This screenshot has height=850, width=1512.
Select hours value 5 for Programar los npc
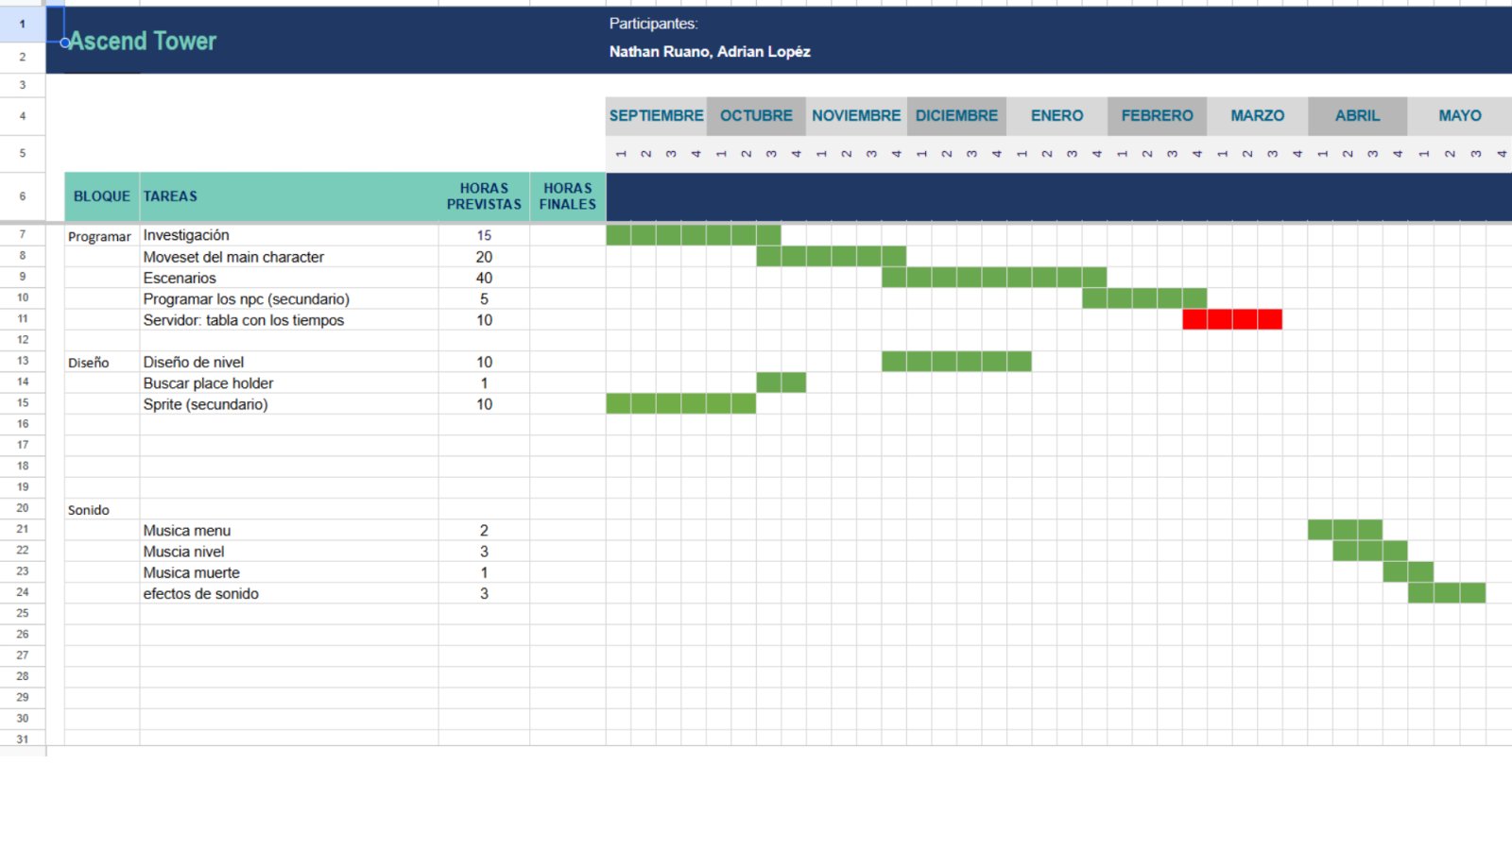pyautogui.click(x=484, y=298)
